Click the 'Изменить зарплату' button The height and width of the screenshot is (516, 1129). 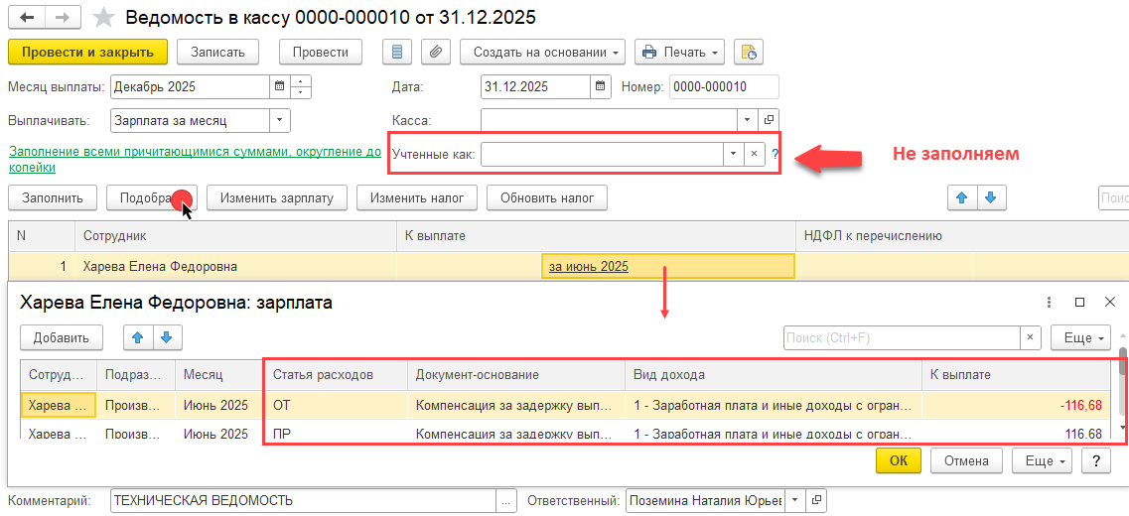point(277,197)
